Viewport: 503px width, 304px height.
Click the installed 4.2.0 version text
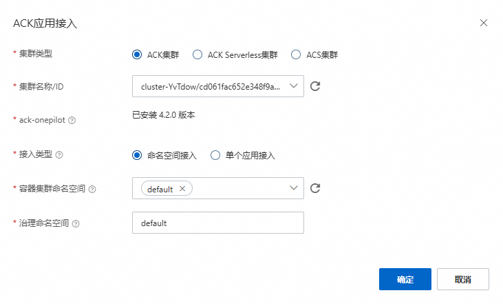pos(164,115)
